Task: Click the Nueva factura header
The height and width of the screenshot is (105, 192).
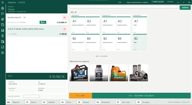Action: (11, 9)
